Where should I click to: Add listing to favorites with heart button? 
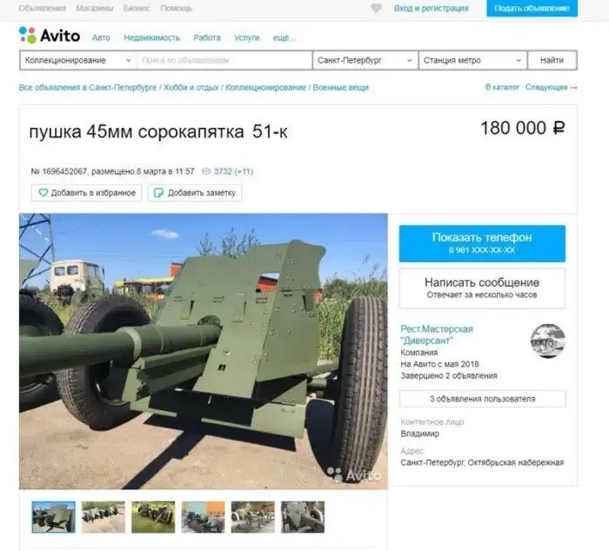[x=87, y=193]
